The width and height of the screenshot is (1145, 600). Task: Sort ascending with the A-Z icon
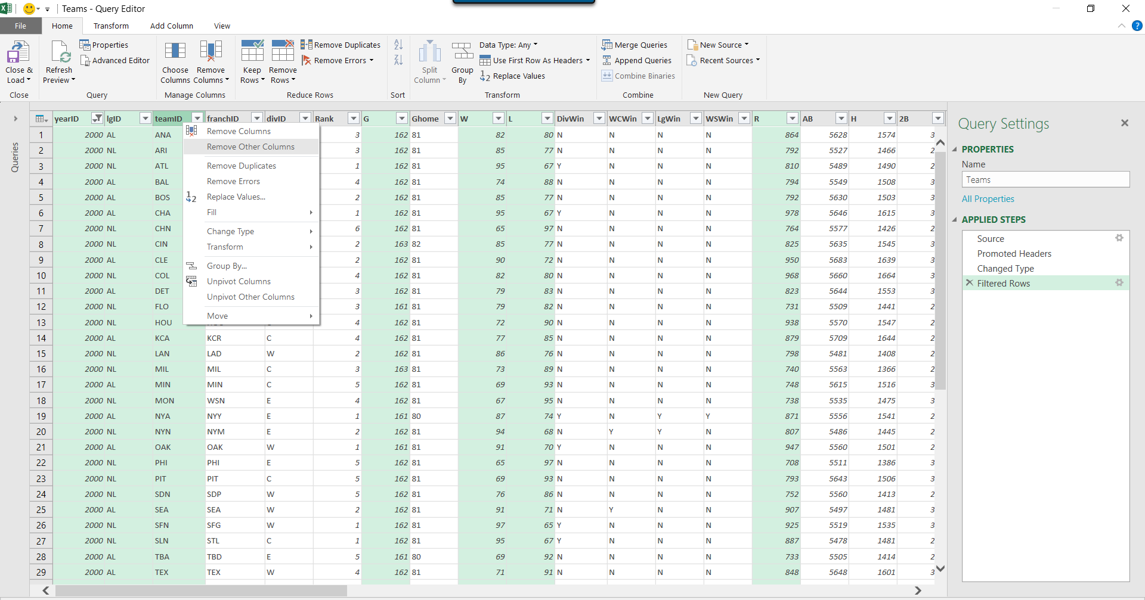point(398,45)
